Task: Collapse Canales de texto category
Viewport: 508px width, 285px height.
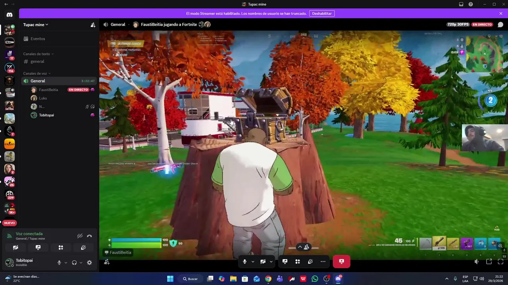Action: coord(38,54)
